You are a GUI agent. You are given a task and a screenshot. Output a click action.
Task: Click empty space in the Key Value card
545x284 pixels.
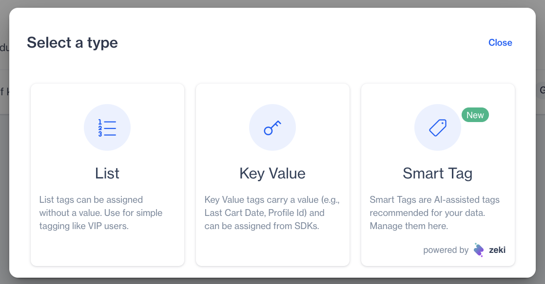coord(272,248)
